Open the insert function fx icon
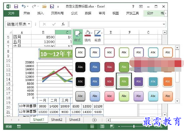 (x=63, y=24)
